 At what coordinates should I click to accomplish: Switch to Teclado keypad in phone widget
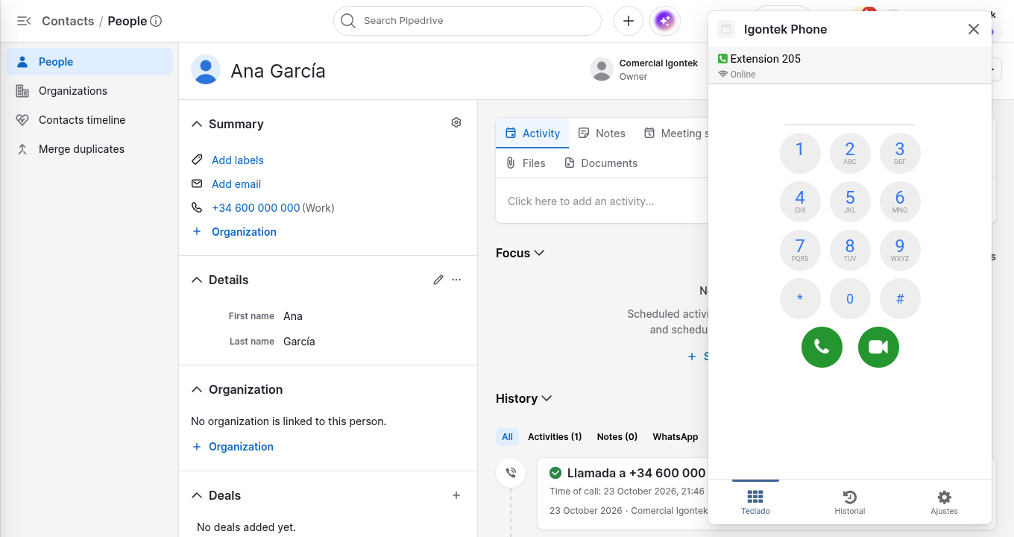tap(755, 503)
